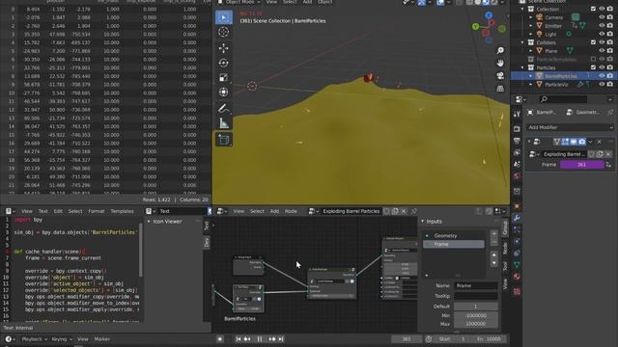Click the attribute toggle beside Frame field
Image resolution: width=618 pixels, height=347 pixels.
[x=608, y=165]
